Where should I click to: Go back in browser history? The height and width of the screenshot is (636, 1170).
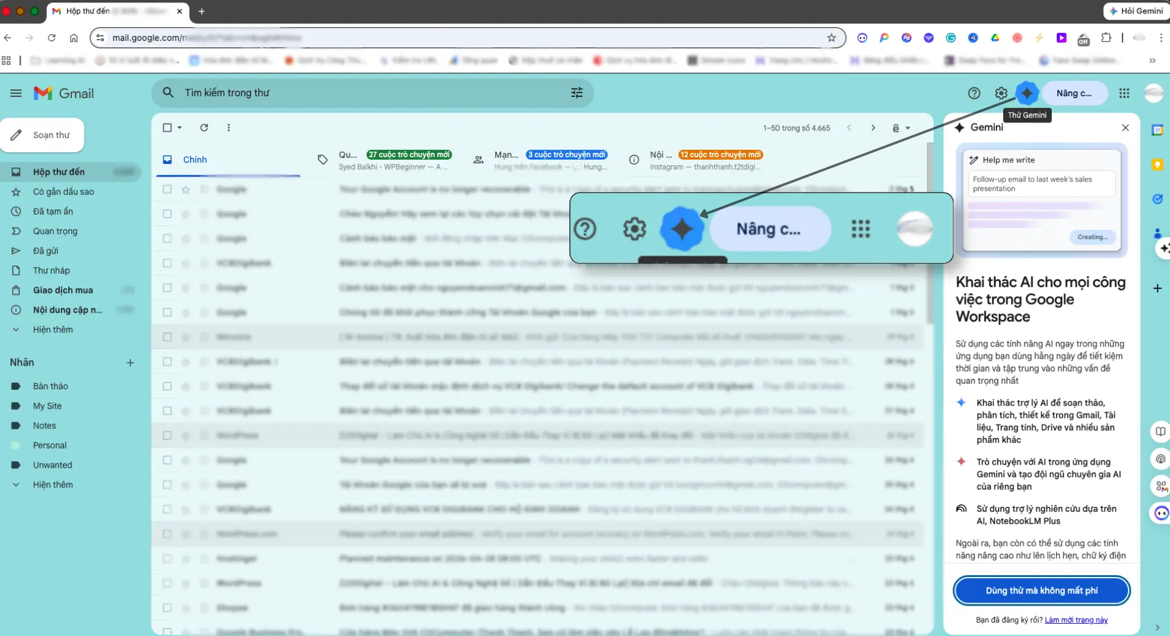coord(8,38)
